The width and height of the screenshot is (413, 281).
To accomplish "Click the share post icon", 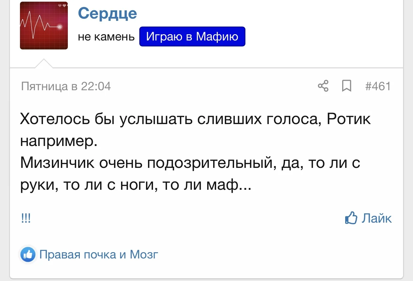I will tap(323, 86).
